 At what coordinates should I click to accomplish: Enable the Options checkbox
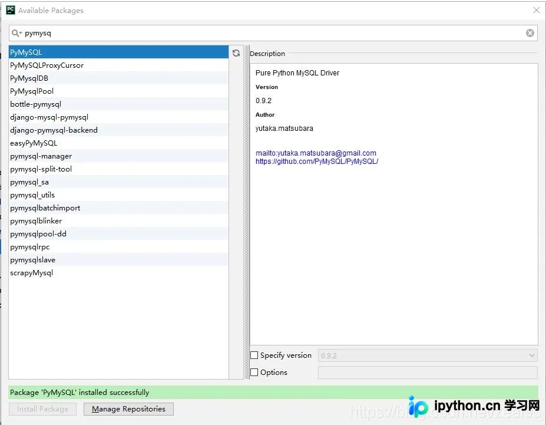254,372
